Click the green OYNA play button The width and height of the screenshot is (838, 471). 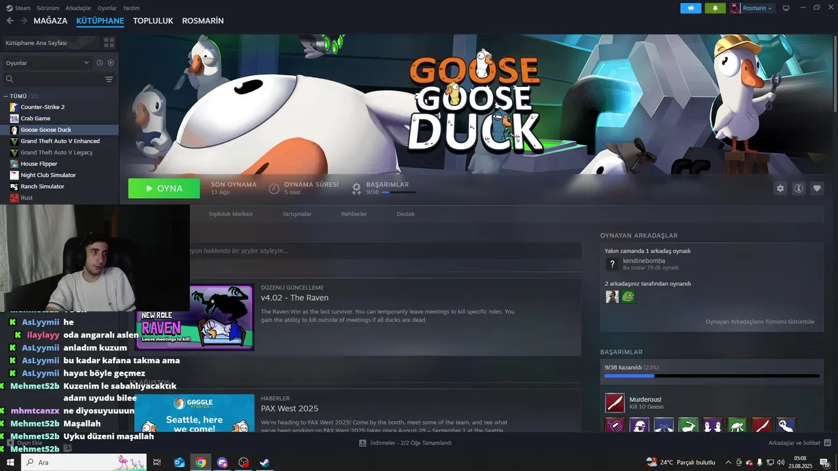coord(164,188)
